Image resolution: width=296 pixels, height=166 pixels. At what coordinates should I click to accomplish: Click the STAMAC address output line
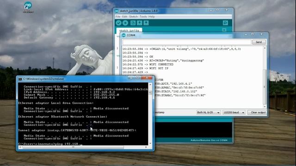tap(180, 95)
